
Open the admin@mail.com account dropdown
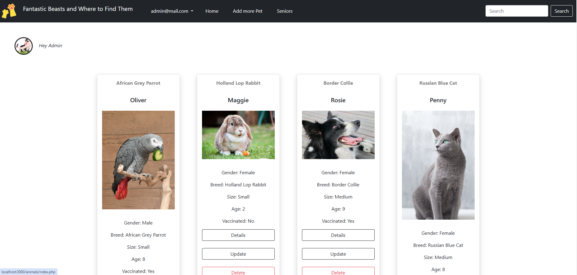(172, 11)
